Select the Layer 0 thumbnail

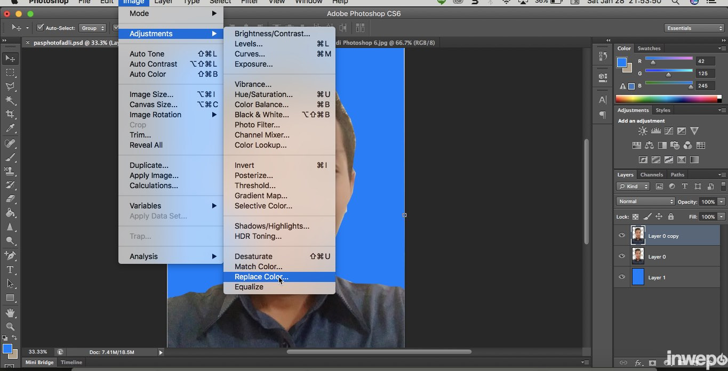[638, 256]
